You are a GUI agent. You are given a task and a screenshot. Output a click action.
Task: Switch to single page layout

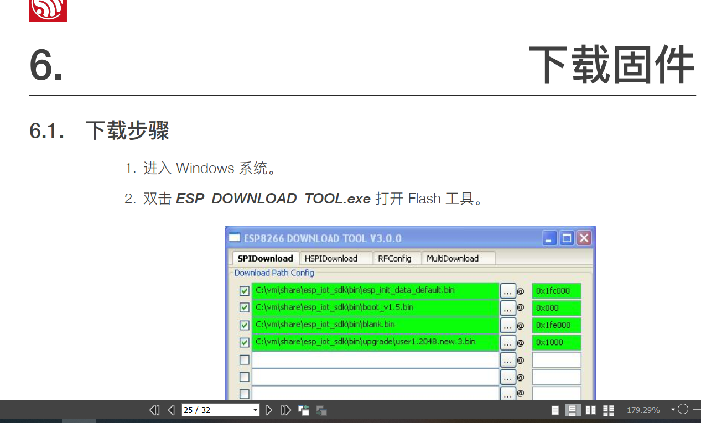pyautogui.click(x=555, y=410)
